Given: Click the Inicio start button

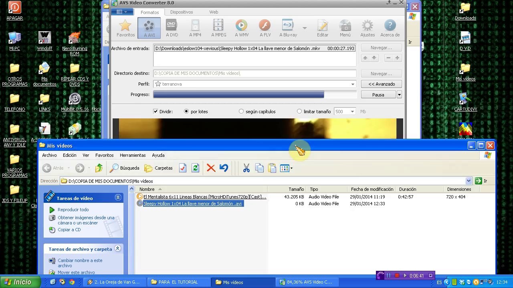Looking at the screenshot, I should pos(20,282).
